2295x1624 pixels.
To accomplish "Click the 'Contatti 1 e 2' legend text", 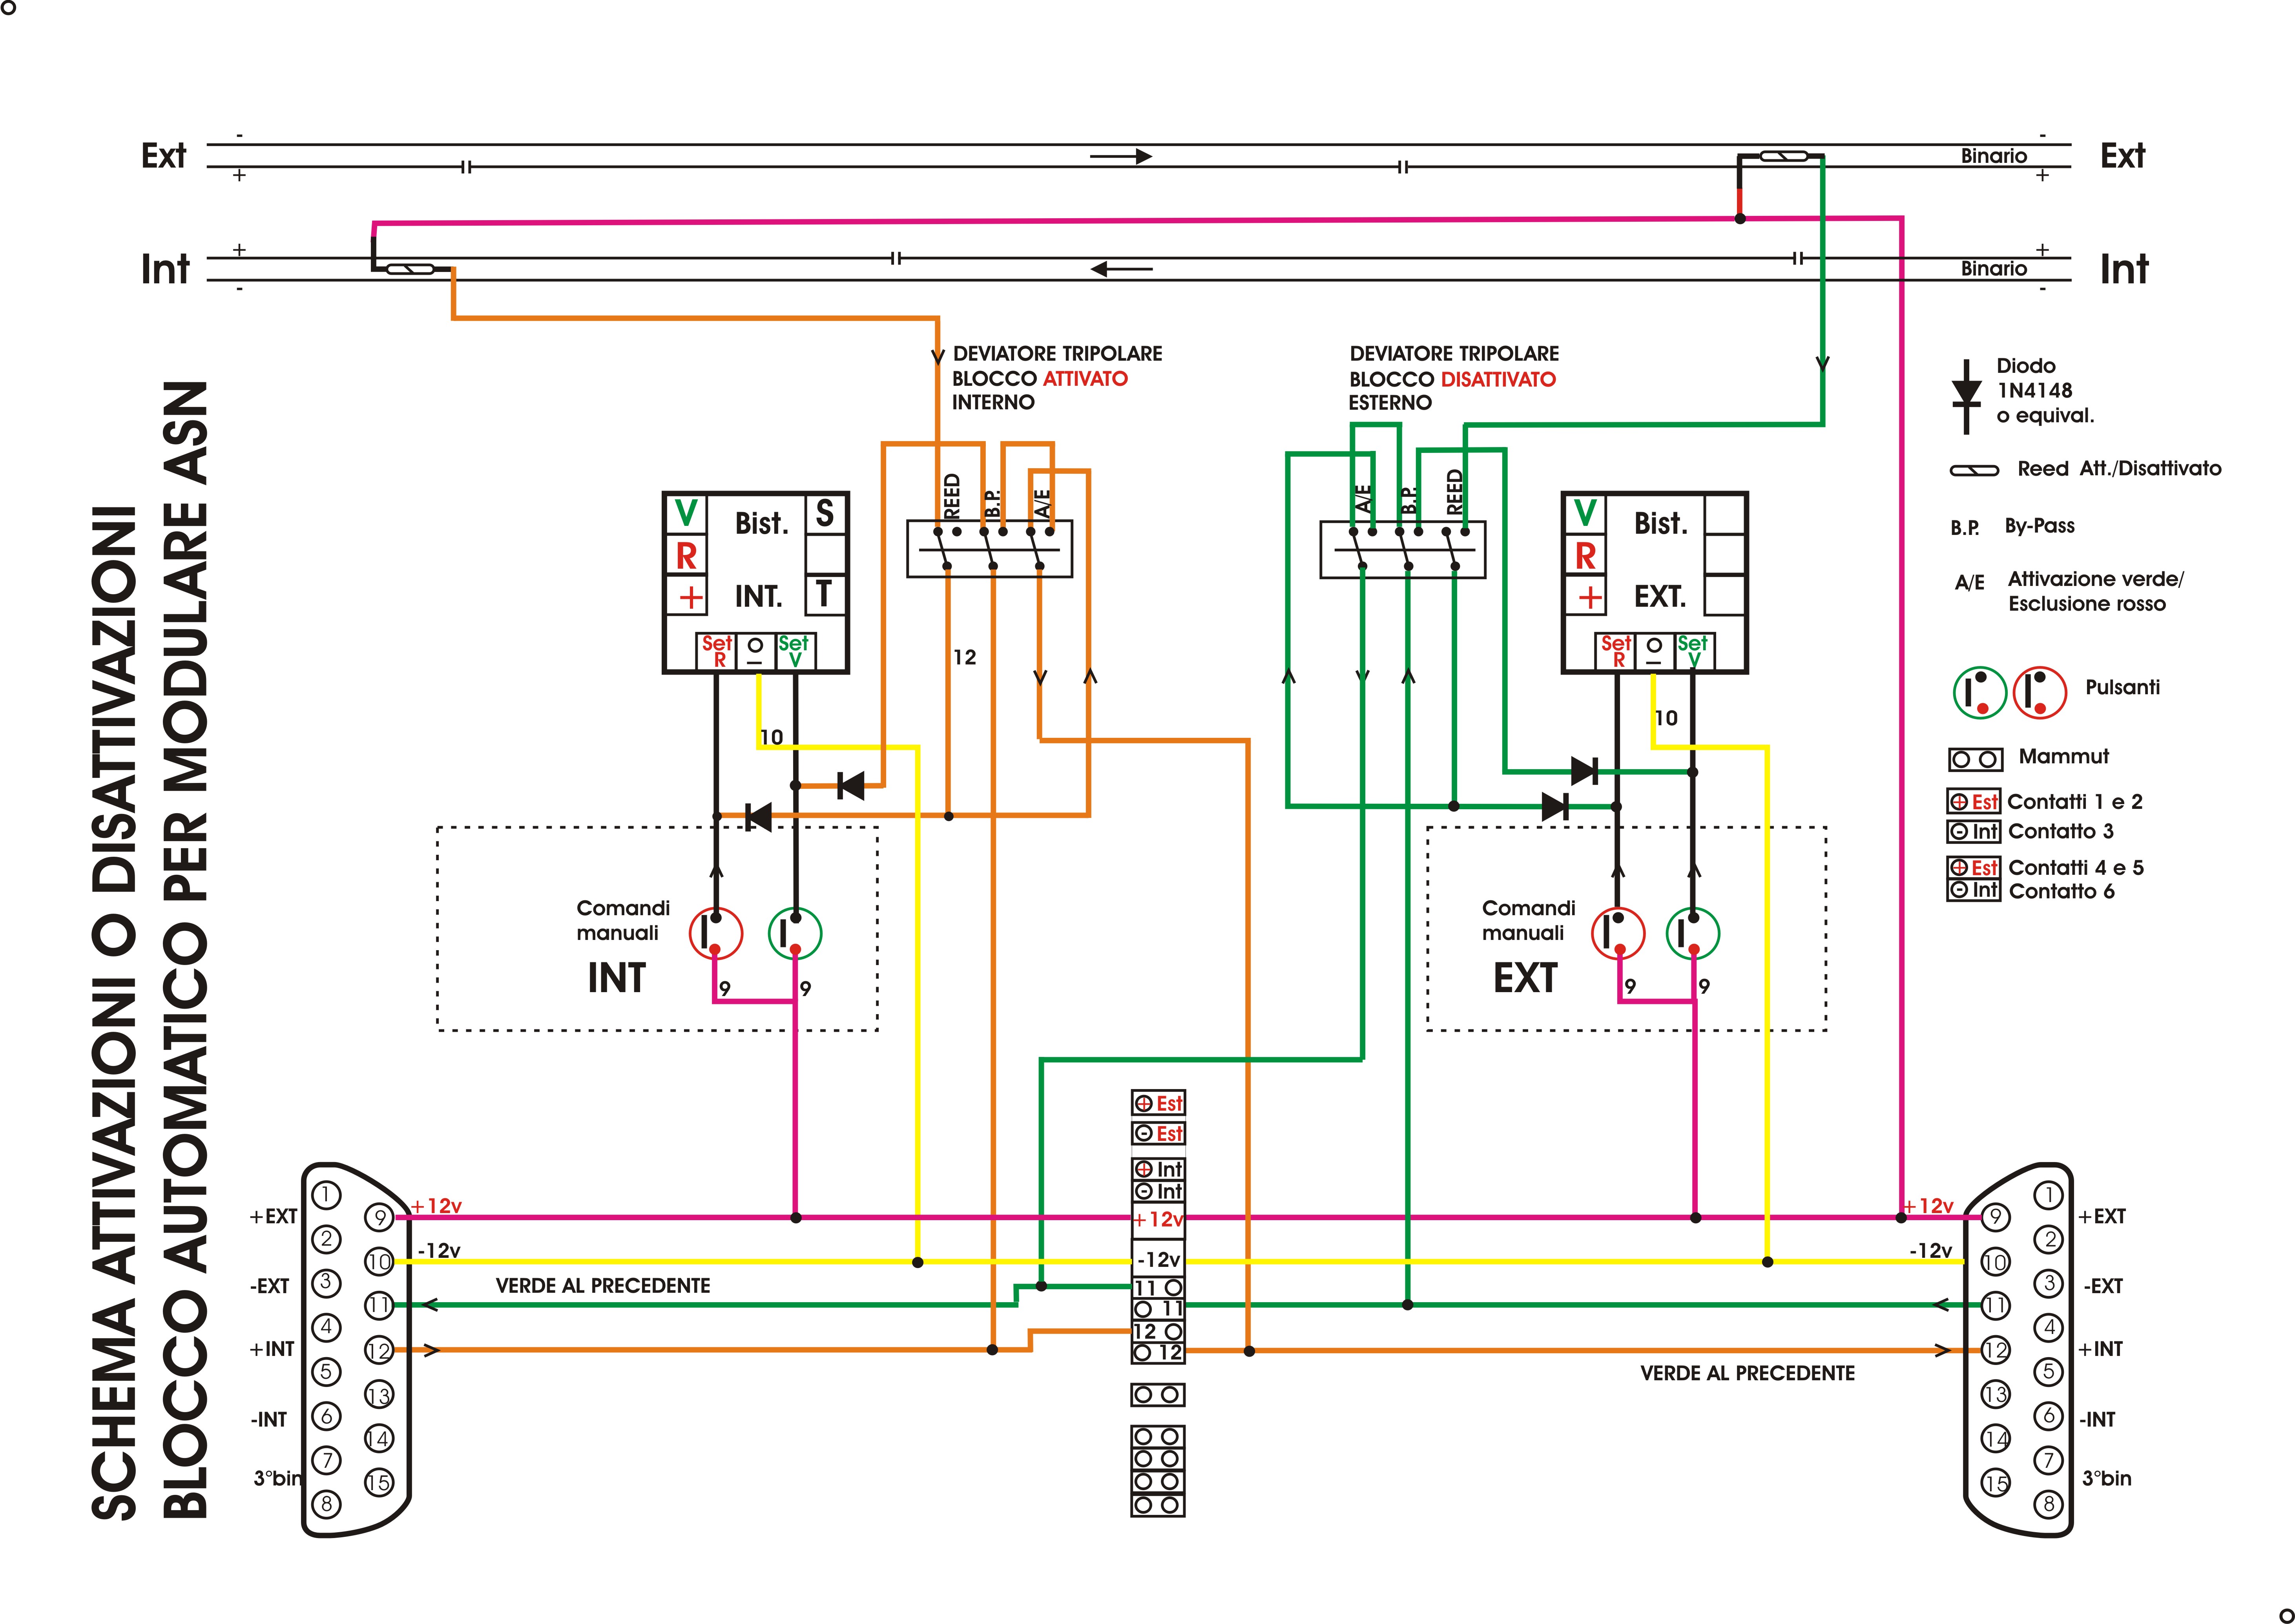I will tap(2075, 802).
